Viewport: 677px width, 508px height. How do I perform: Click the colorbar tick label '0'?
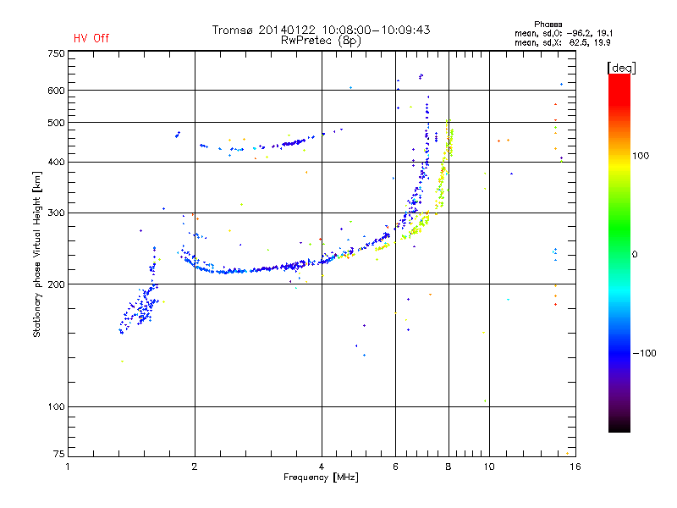[635, 255]
